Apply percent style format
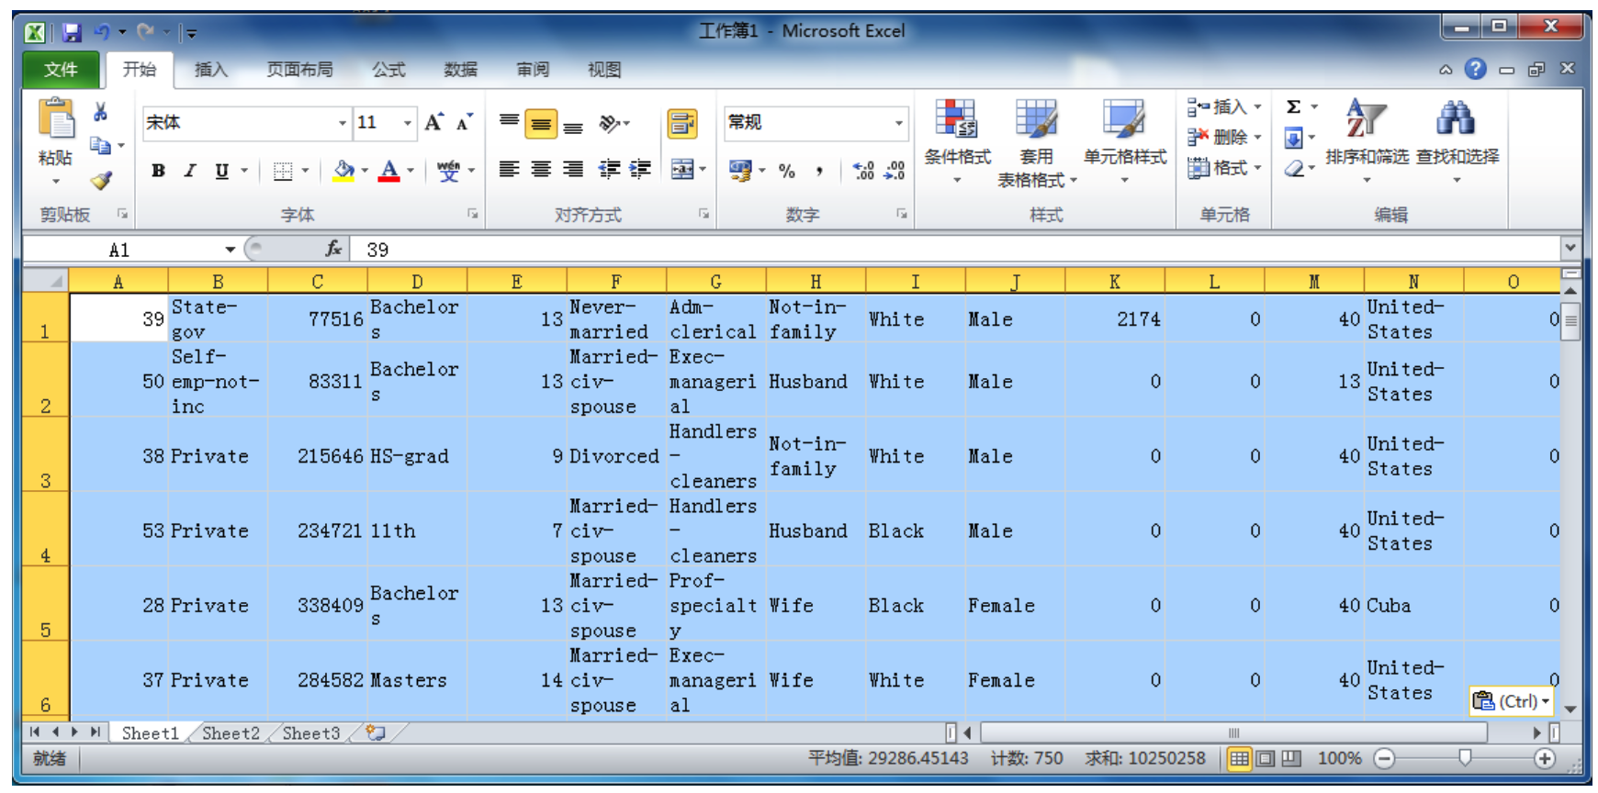This screenshot has height=793, width=1598. 787,171
